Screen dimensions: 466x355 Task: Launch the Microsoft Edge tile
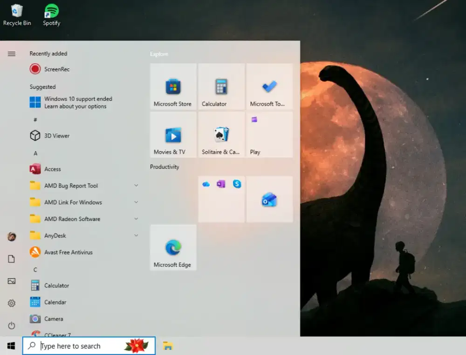click(x=173, y=248)
